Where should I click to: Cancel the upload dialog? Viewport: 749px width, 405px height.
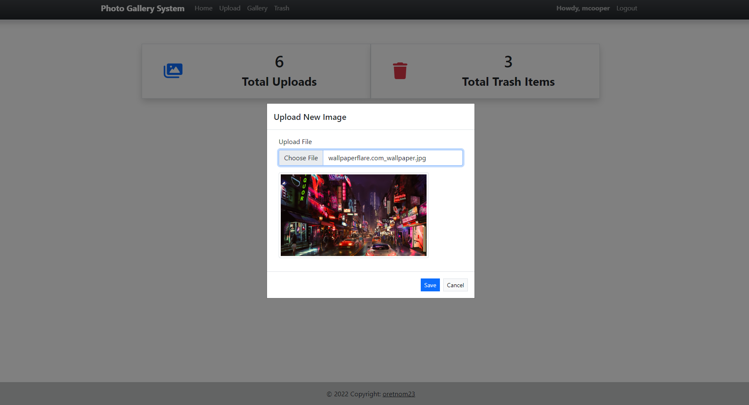[x=455, y=285]
